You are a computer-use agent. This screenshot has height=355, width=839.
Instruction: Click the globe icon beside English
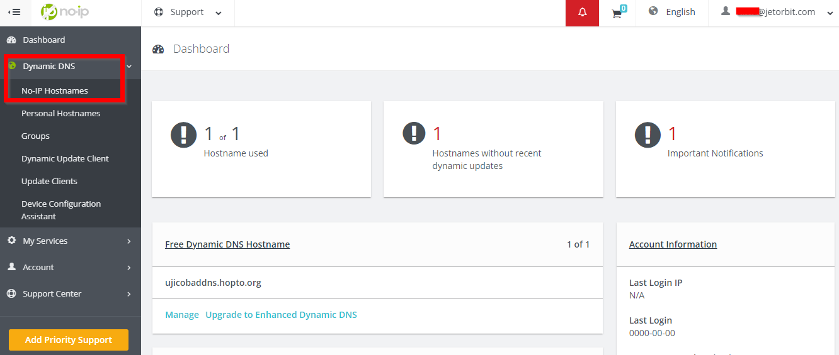(x=653, y=11)
